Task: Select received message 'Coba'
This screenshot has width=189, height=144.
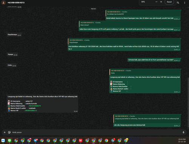Action: 12,65
